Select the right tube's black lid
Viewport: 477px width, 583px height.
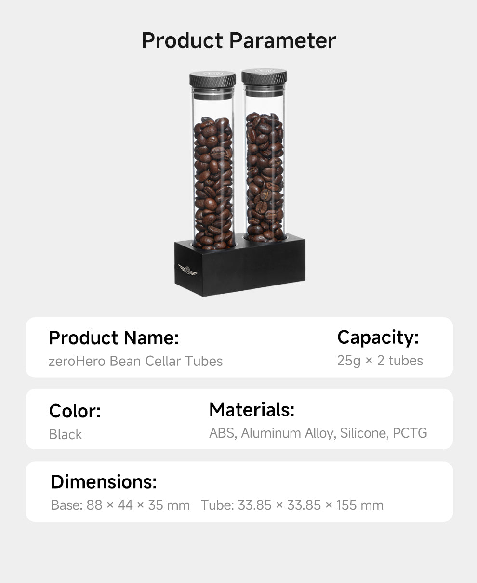click(264, 77)
